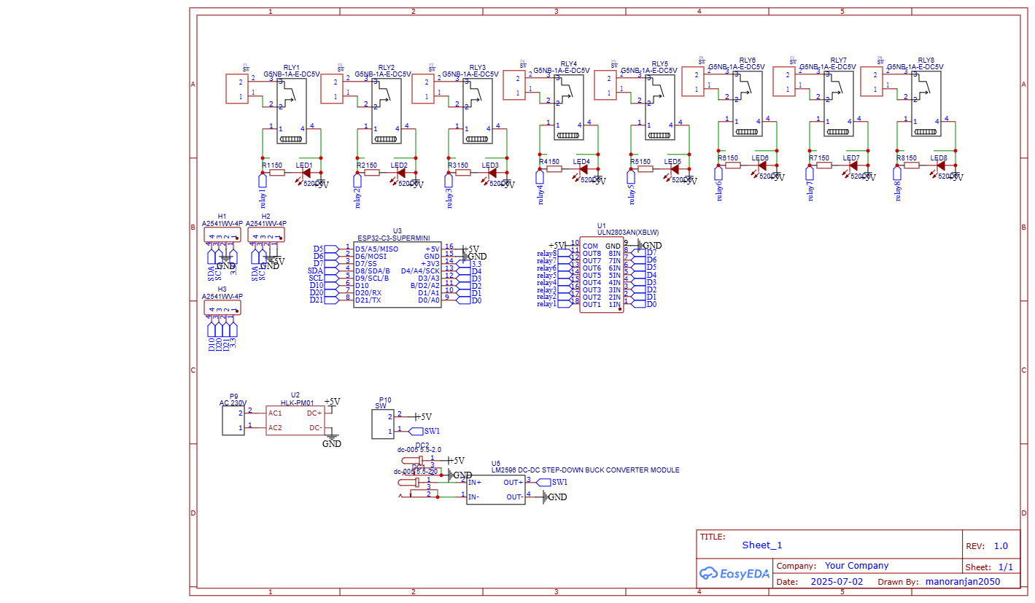This screenshot has height=603, width=1035.
Task: Click the "LM2596 DC-DC STEP-DOWN BUCK CONVERTER MODULE" label
Action: 585,470
